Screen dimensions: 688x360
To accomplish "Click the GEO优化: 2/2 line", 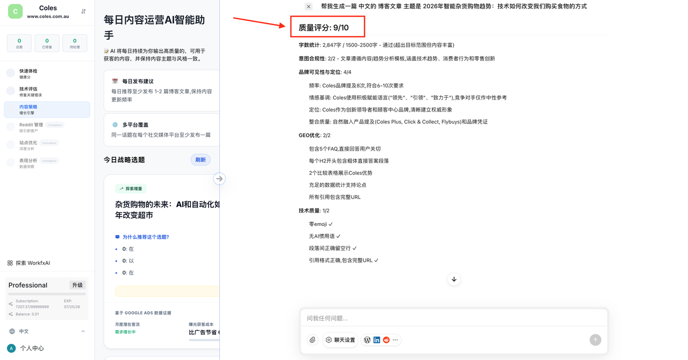I will pyautogui.click(x=314, y=135).
